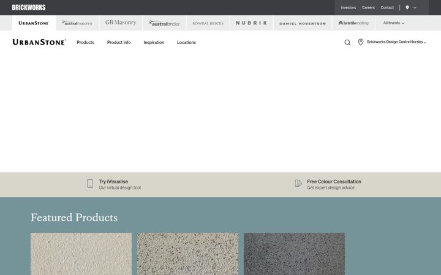Switch to the Austral Bricks brand tab
Screen dimensions: 441x275
[x=164, y=23]
